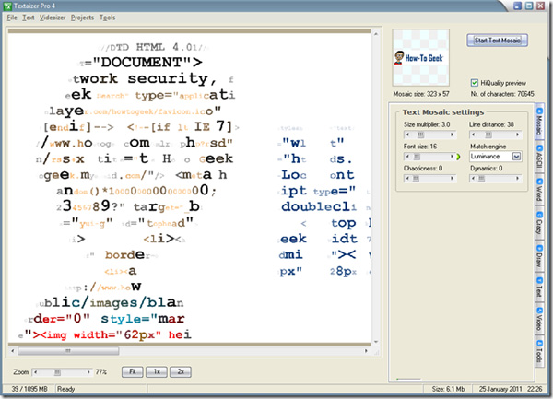Open the Text menu
Image resolution: width=553 pixels, height=399 pixels.
coord(29,18)
